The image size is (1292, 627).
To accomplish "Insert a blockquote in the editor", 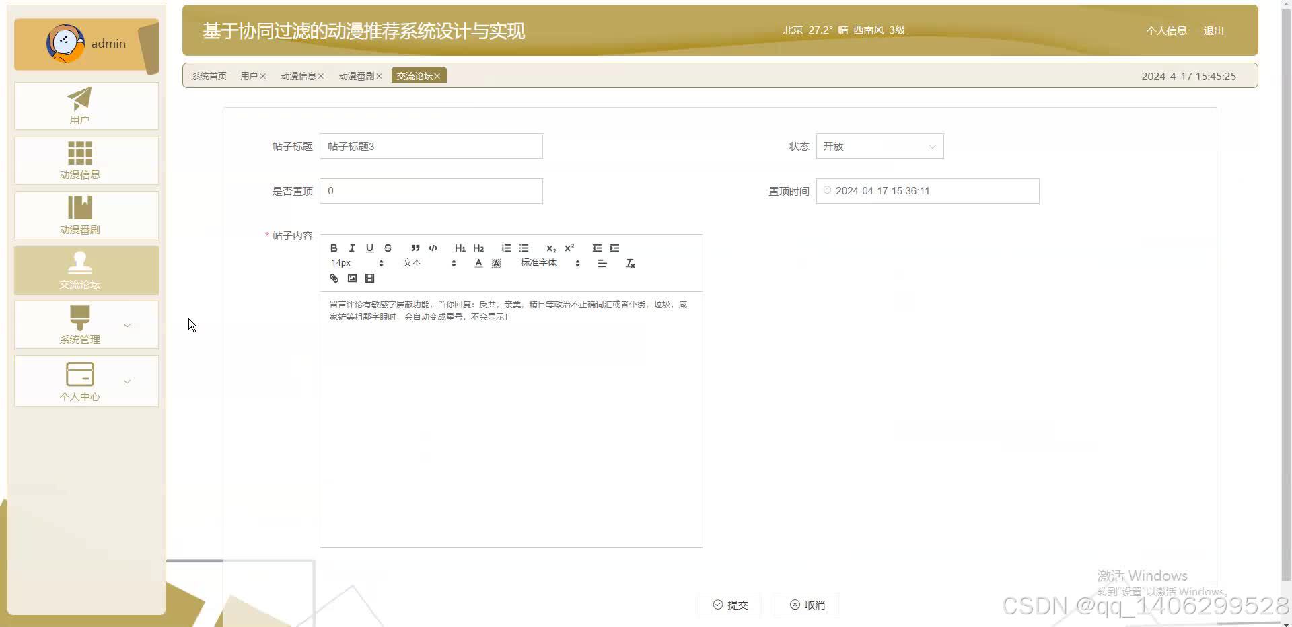I will tap(415, 248).
